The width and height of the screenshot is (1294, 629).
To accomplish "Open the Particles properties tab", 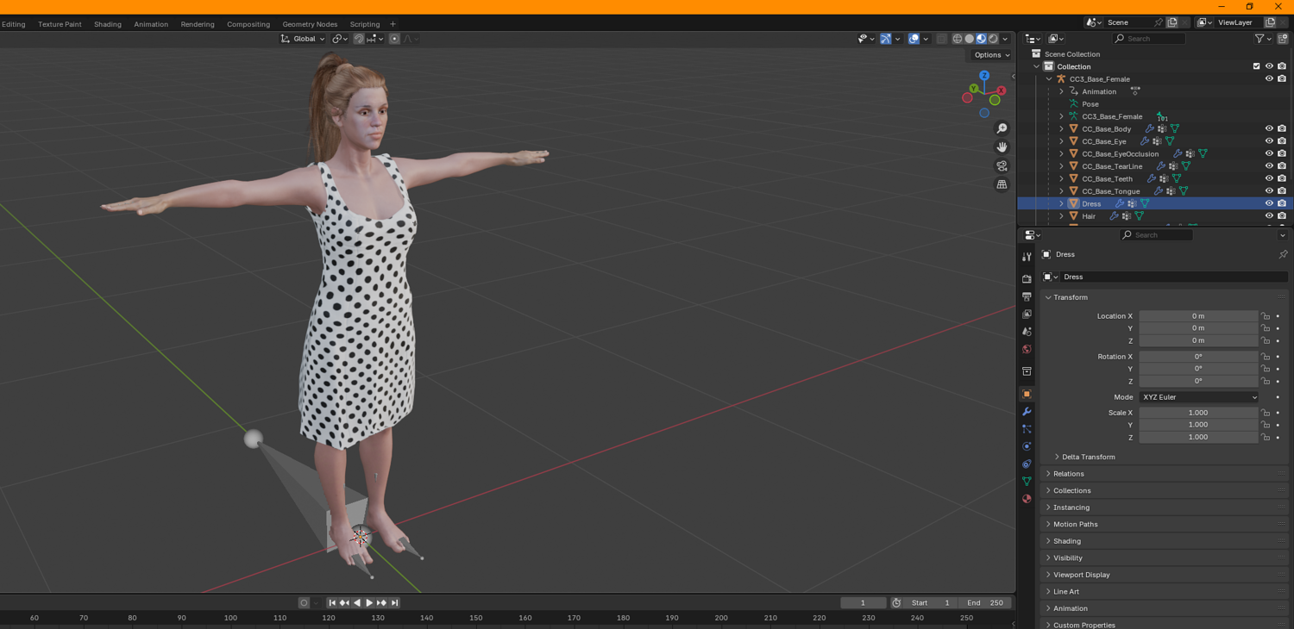I will click(x=1027, y=429).
